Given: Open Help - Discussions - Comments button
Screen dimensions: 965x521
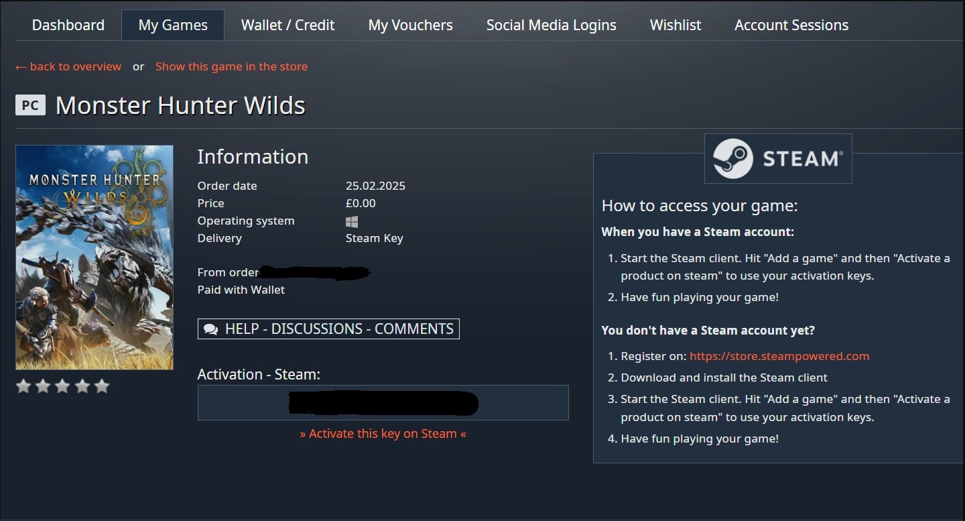Looking at the screenshot, I should click(x=328, y=329).
